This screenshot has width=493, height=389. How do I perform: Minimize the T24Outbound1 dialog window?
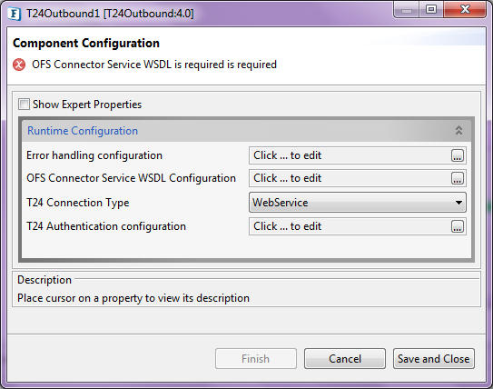point(406,10)
